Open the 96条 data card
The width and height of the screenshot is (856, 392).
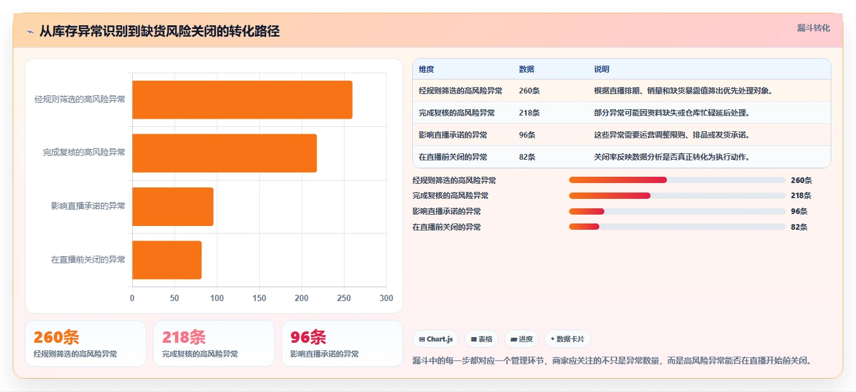[x=342, y=343]
